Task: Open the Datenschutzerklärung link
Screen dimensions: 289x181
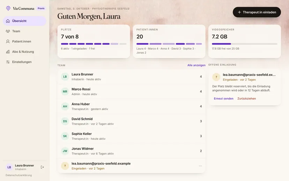Action: [18, 175]
